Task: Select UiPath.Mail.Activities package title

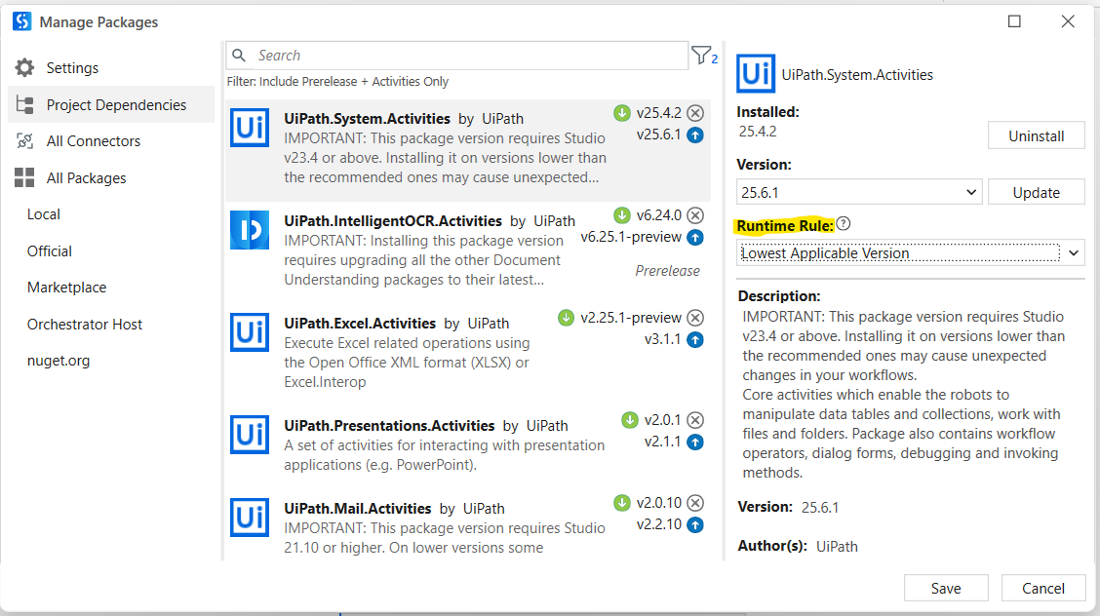Action: coord(358,508)
